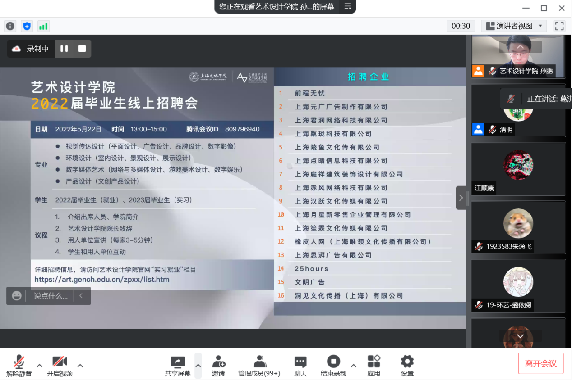The width and height of the screenshot is (572, 380).
Task: Select 清明 participant tile
Action: [x=518, y=110]
